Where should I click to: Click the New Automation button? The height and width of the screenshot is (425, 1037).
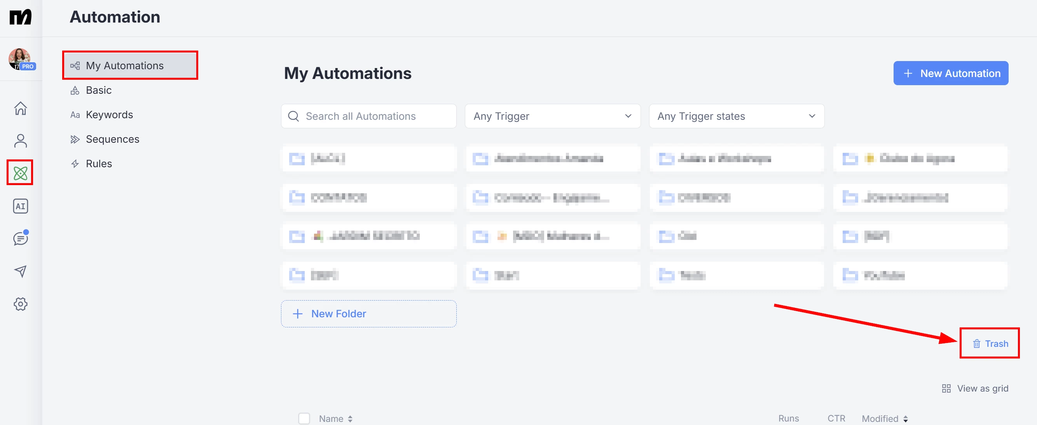click(950, 73)
